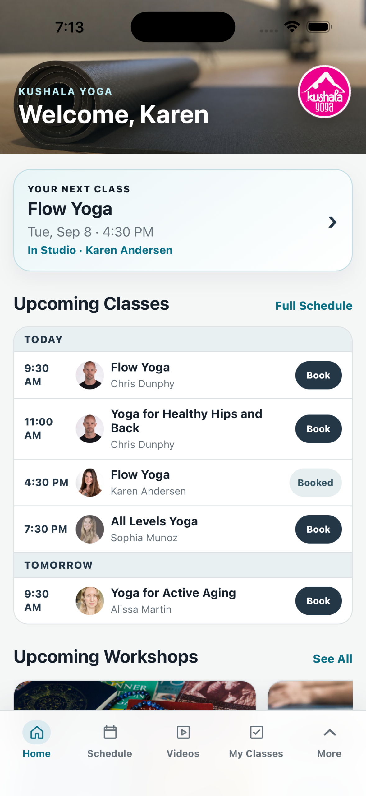Book the 7:30 PM All Levels Yoga class
The image size is (366, 796).
pos(318,529)
